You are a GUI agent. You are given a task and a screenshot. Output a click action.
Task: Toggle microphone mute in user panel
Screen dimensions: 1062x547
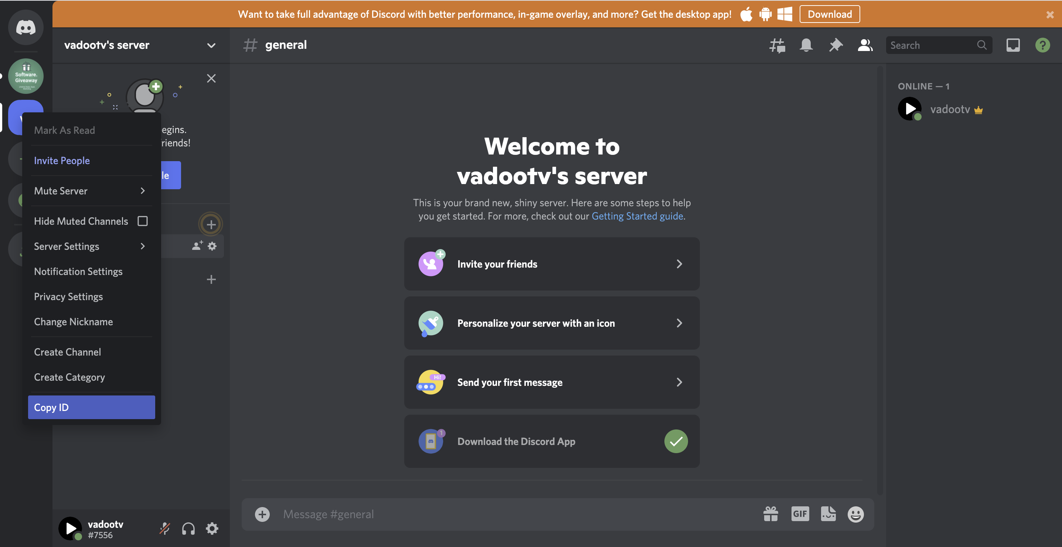164,529
